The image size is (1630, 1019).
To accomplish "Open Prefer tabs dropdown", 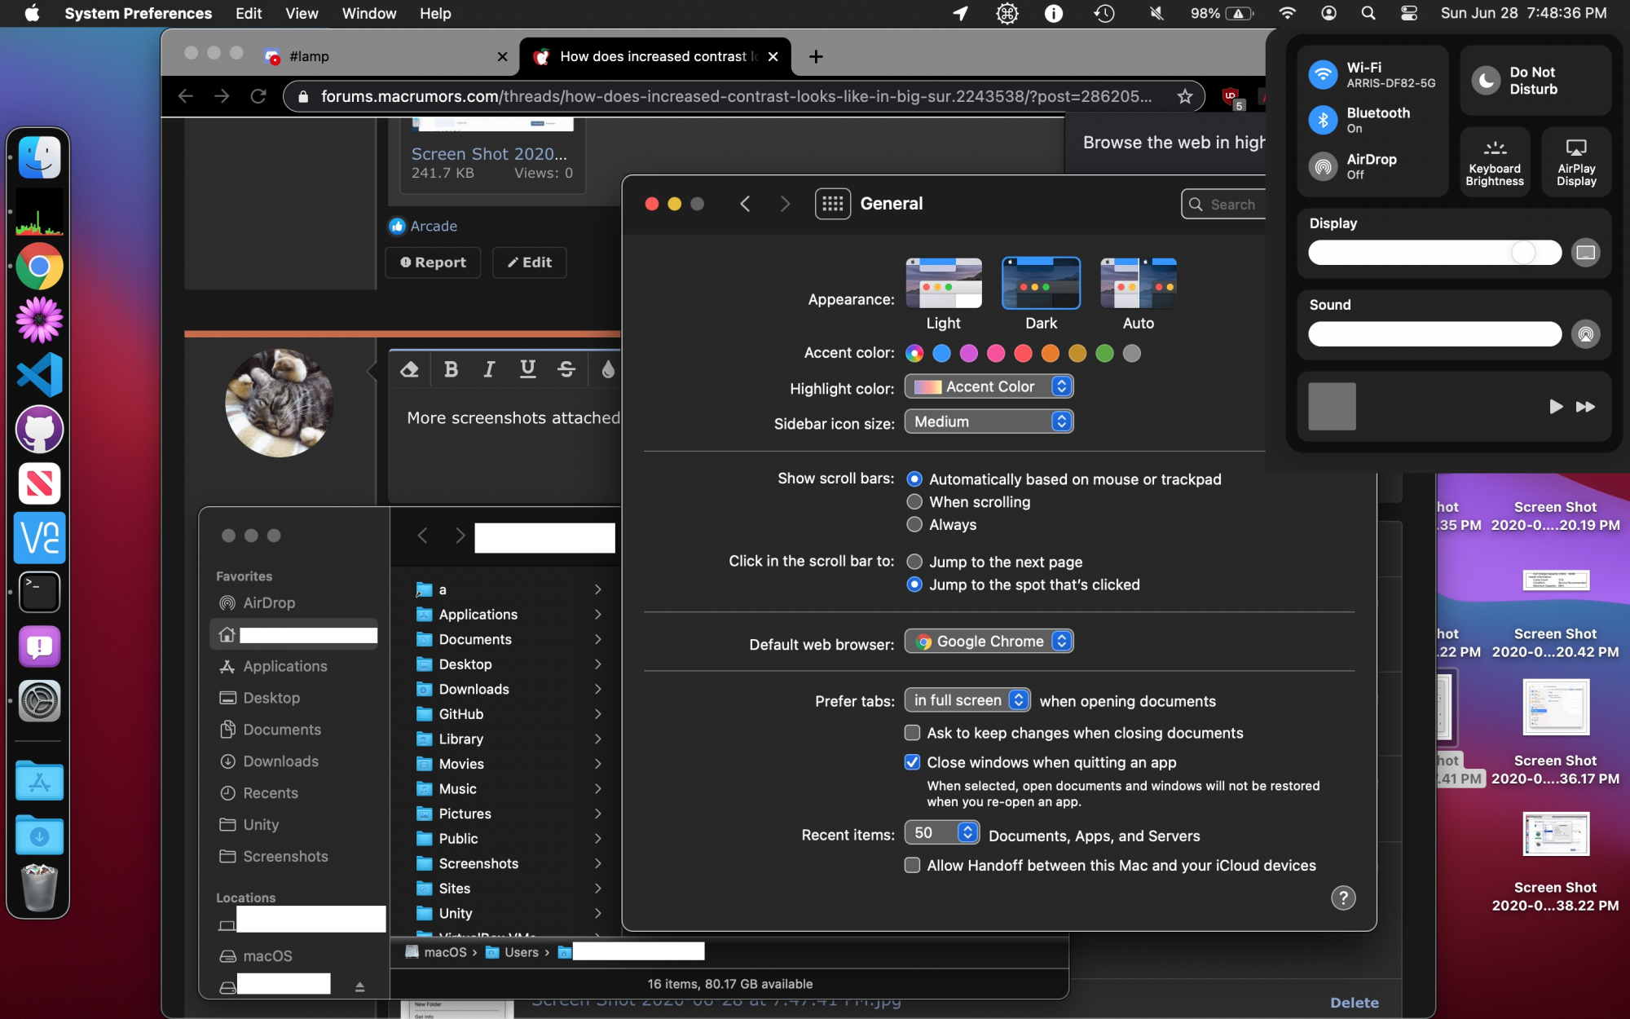I will pos(967,700).
